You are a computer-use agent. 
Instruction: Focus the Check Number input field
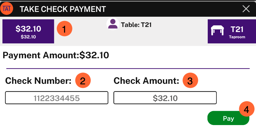tap(57, 98)
